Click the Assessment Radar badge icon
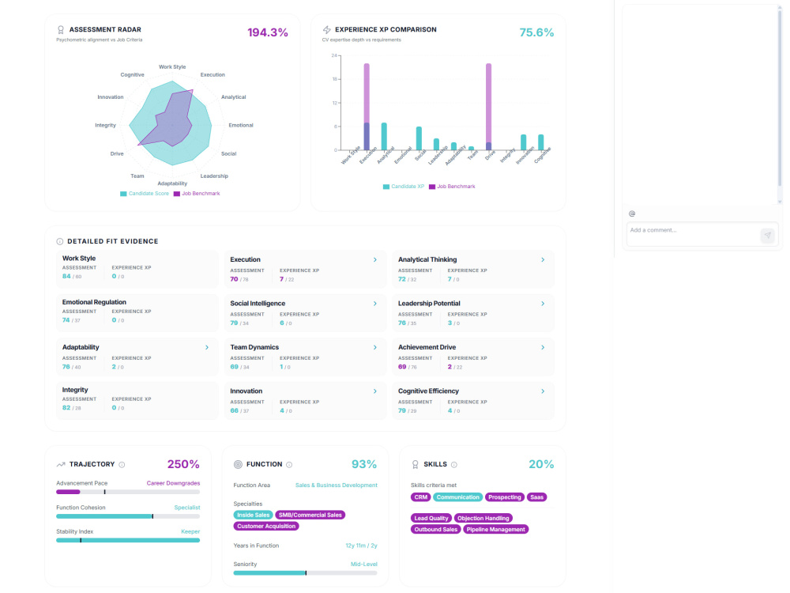Viewport: 790px width, 593px height. 61,30
